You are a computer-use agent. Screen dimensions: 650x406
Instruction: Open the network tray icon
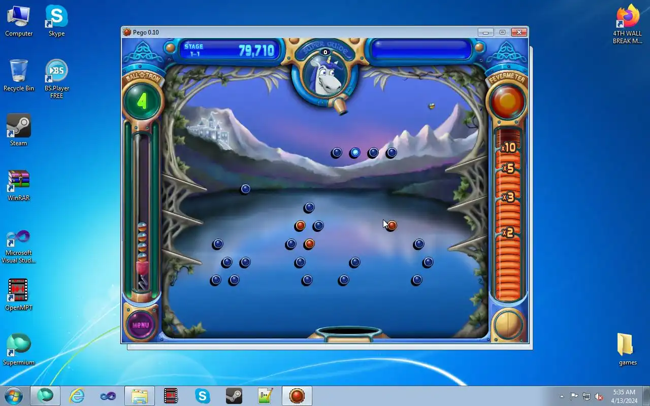tap(587, 396)
